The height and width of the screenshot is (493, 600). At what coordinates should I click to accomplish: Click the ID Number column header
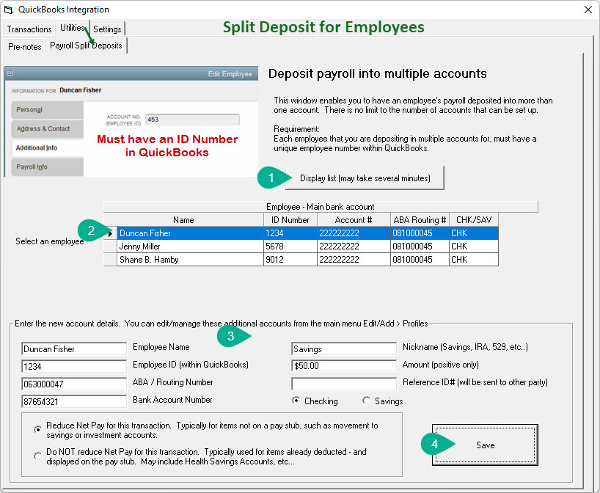click(290, 219)
